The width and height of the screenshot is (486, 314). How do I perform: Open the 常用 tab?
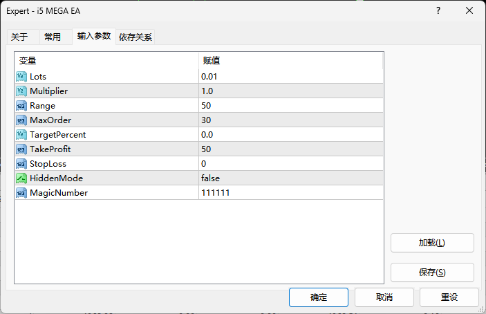[53, 37]
